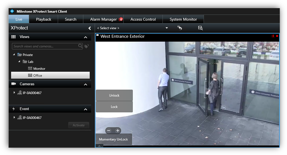287x155 pixels.
Task: Select the Office view
Action: click(50, 75)
